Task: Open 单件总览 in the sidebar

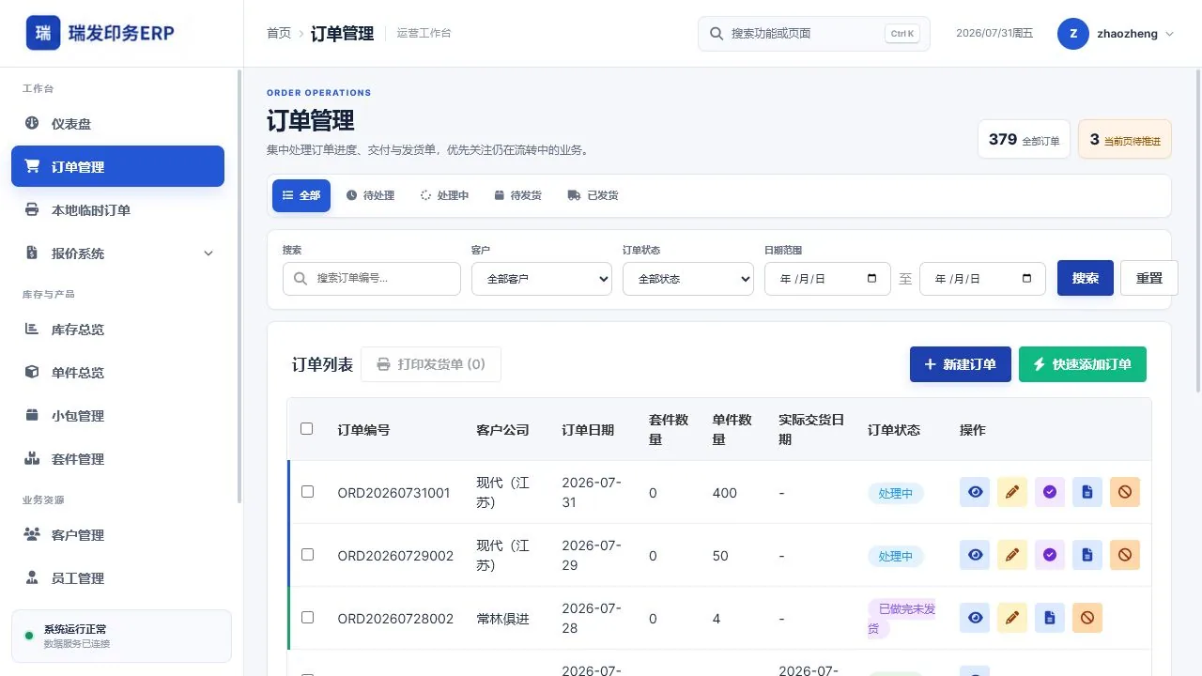Action: pos(117,373)
